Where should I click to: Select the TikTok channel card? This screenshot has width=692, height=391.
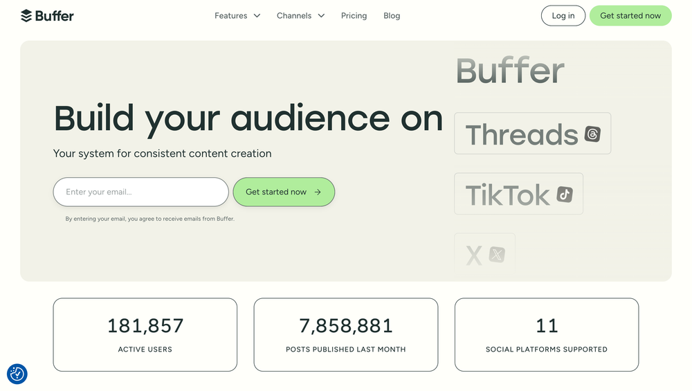click(518, 194)
